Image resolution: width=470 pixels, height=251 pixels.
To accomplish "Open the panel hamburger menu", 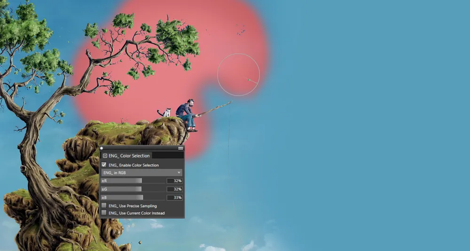I will click(x=180, y=148).
